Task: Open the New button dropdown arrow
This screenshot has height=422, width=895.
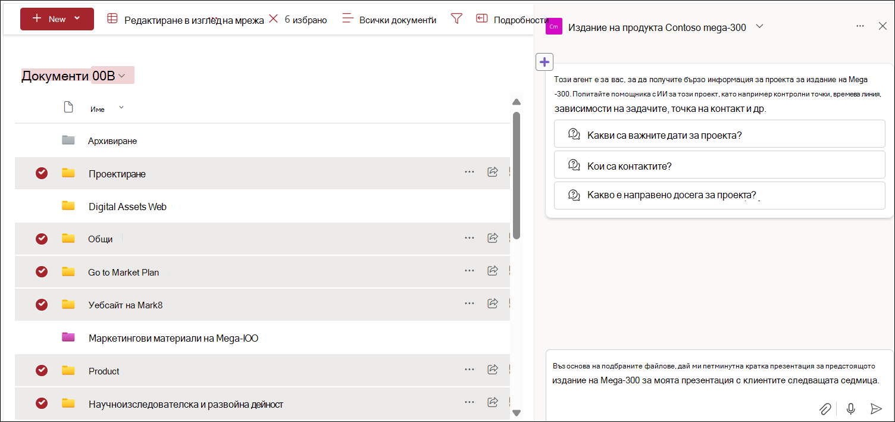Action: coord(77,18)
